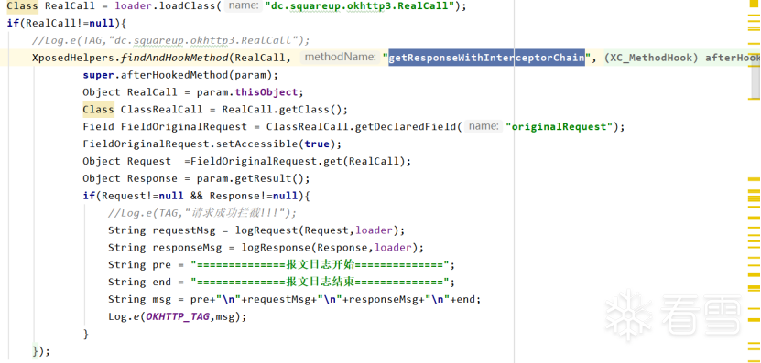Click RealCall.getClass() call
The image size is (761, 363).
(x=282, y=110)
